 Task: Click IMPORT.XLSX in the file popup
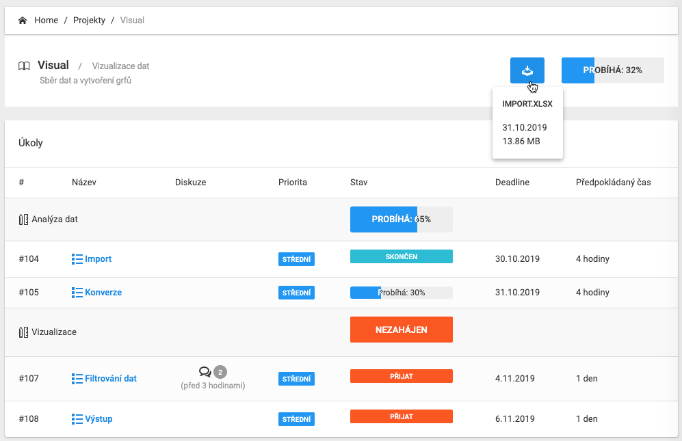[x=527, y=104]
